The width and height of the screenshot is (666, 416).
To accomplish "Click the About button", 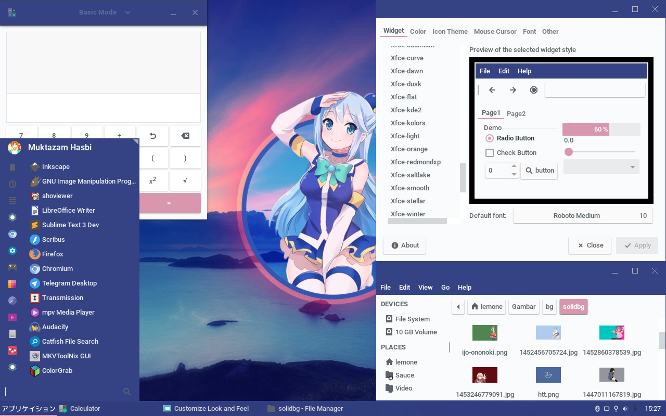I will point(405,245).
